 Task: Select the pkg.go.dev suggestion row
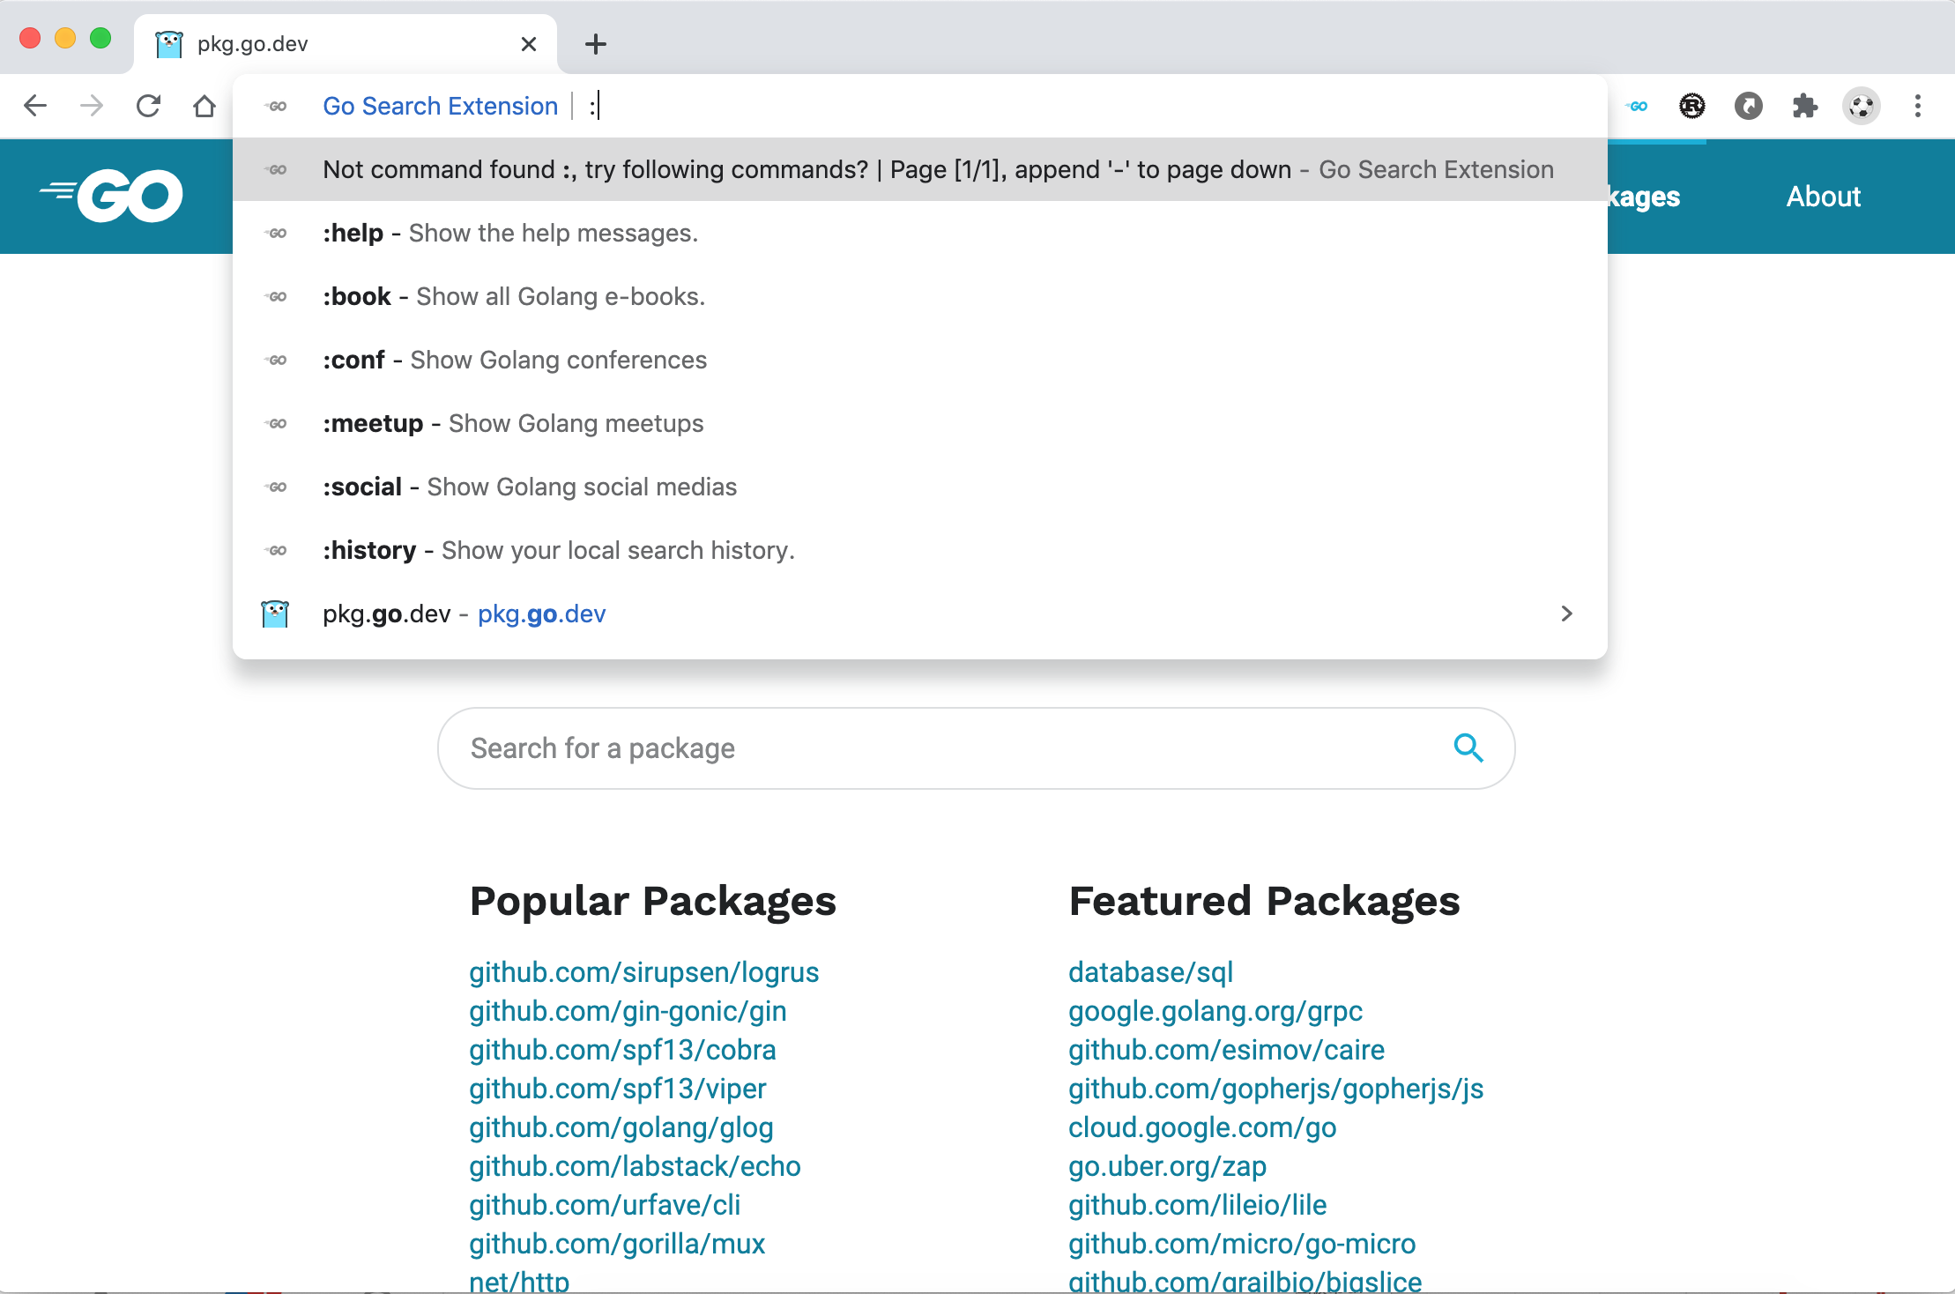[920, 614]
